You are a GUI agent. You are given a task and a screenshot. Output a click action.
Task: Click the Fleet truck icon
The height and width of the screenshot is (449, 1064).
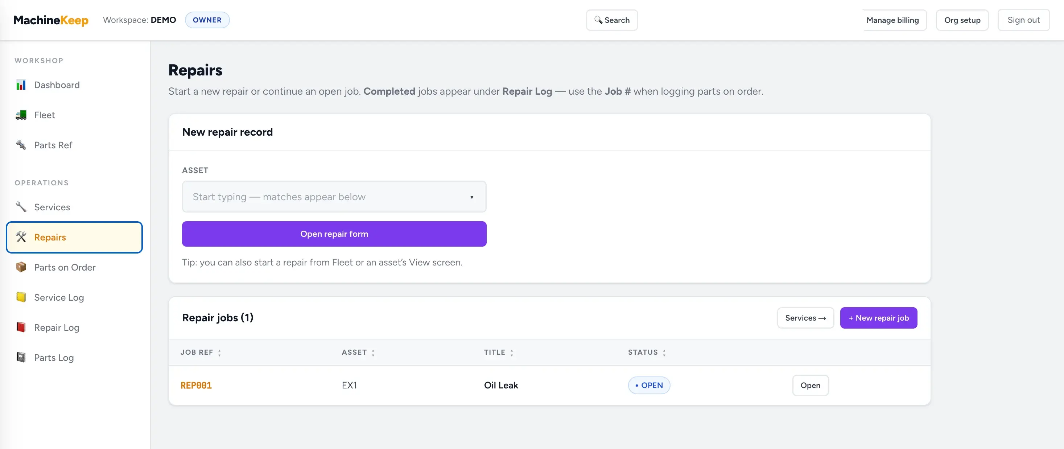tap(21, 115)
